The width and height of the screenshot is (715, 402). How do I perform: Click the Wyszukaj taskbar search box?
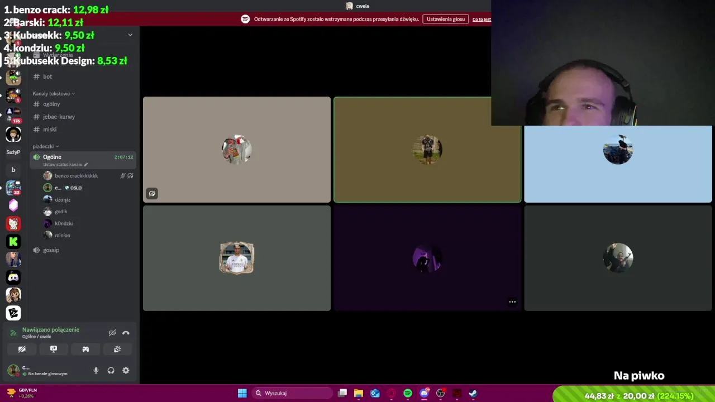[x=292, y=393]
